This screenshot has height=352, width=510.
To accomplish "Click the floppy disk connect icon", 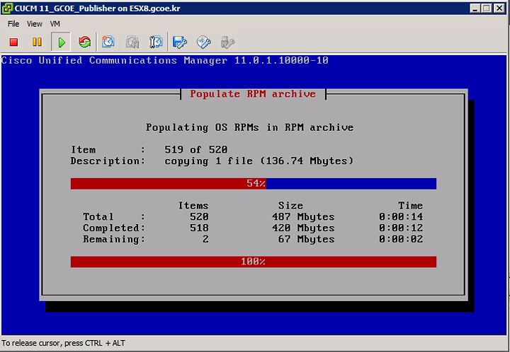I will [x=179, y=42].
